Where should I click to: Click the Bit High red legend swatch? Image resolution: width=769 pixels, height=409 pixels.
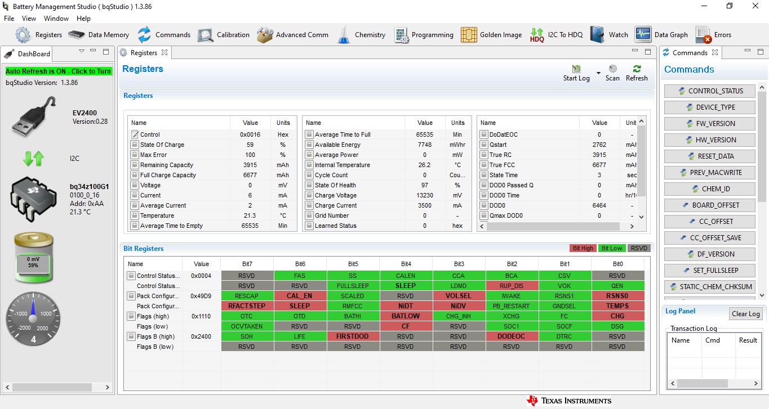pos(583,248)
